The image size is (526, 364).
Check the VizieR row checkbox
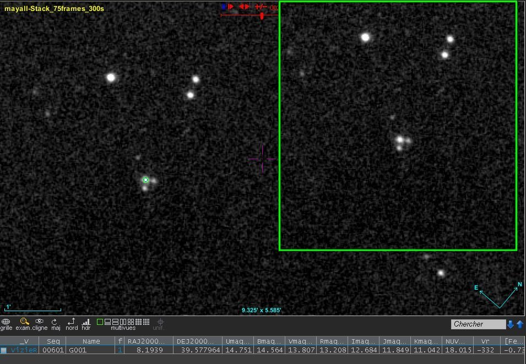(4, 350)
